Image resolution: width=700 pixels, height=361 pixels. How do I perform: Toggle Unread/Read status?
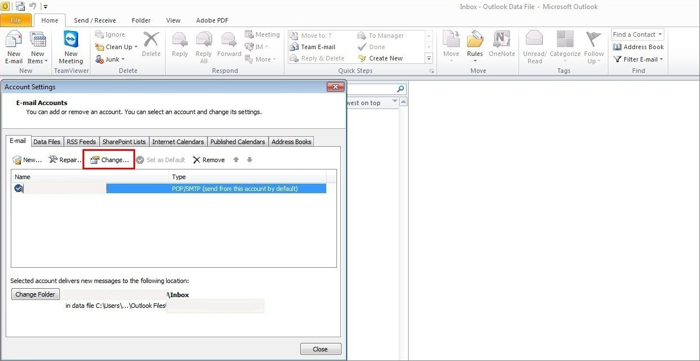coord(535,47)
